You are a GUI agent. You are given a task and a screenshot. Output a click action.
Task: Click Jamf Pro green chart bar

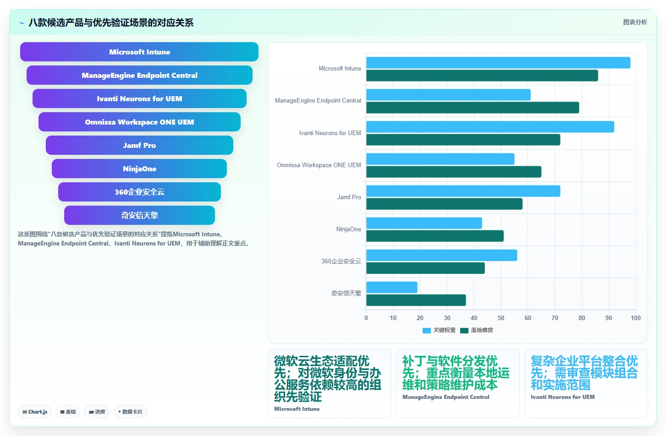444,204
